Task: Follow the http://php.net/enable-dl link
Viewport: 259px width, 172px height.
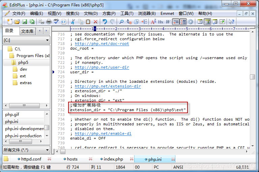Action: pos(103,133)
